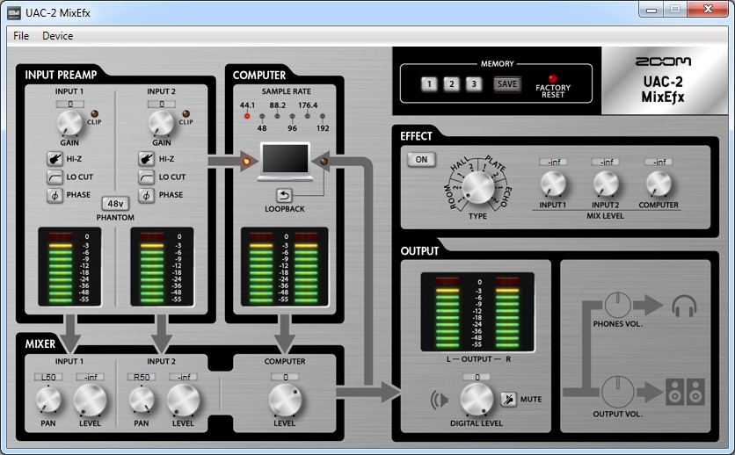This screenshot has height=455, width=735.
Task: Click the effect Computer -inf value field
Action: click(x=659, y=162)
